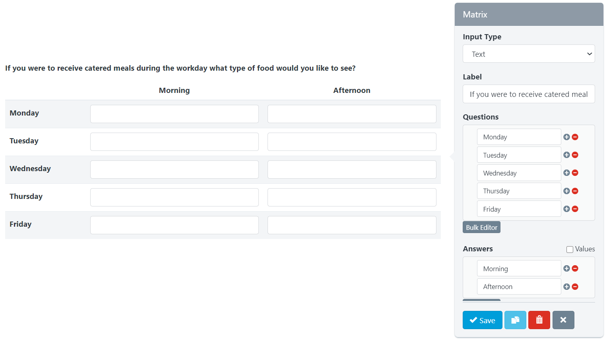Viewport: 609px width, 347px height.
Task: Add a row after Wednesday question
Action: click(x=566, y=173)
